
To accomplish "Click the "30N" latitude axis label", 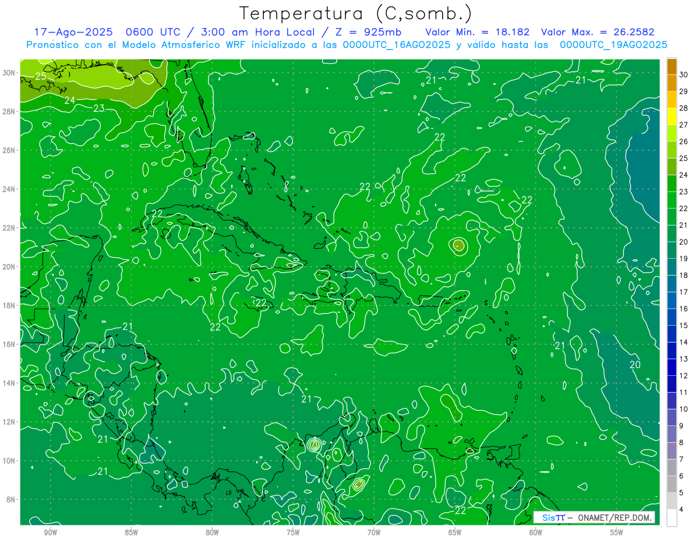I will coord(9,72).
